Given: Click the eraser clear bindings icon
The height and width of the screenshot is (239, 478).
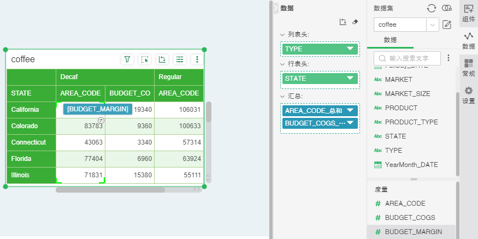Looking at the screenshot, I should tap(355, 22).
